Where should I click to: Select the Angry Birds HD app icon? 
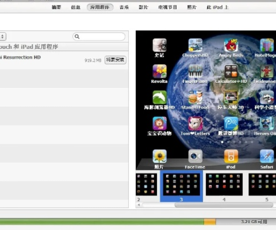click(x=231, y=45)
